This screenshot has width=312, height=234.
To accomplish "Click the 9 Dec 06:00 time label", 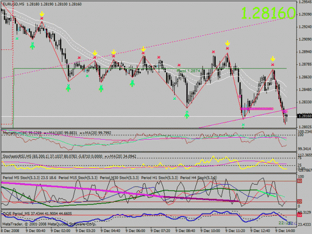I will click(135, 231).
